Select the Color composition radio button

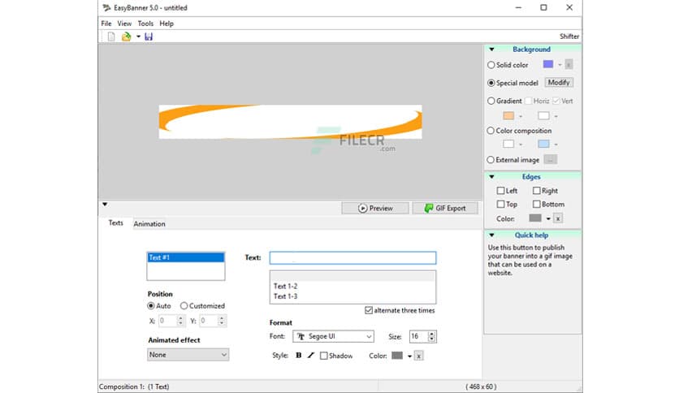(x=491, y=130)
